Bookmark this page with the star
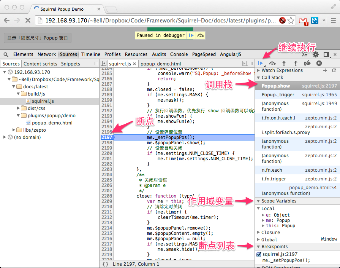340x268 pixels. 291,21
